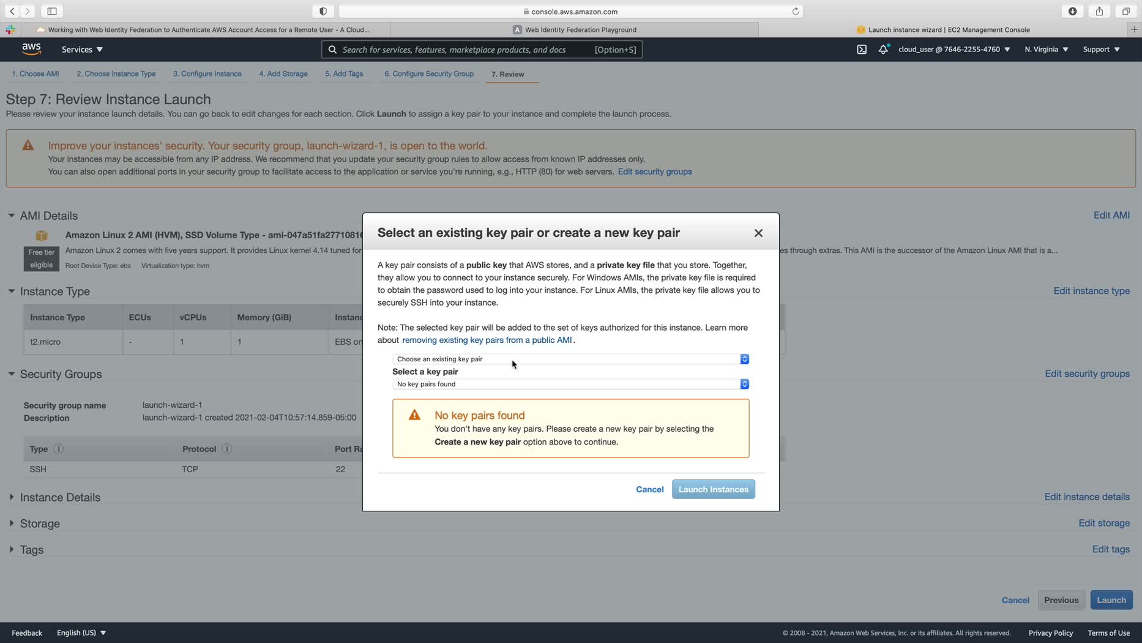Open the N. Virginia region dropdown
Image resolution: width=1142 pixels, height=643 pixels.
click(1047, 50)
